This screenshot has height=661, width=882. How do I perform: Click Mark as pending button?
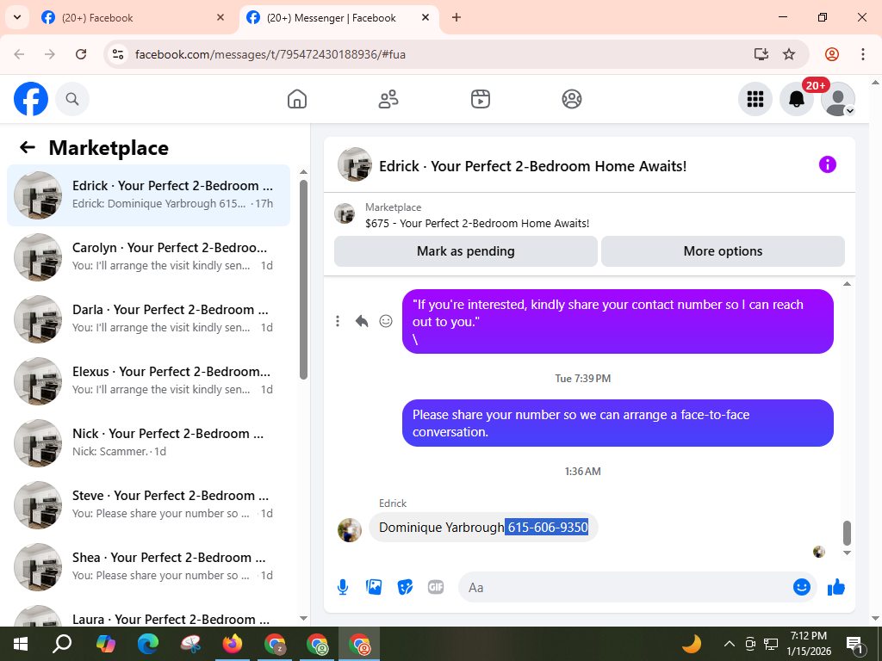(466, 251)
